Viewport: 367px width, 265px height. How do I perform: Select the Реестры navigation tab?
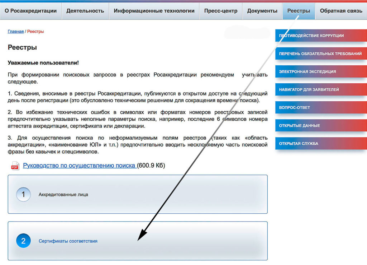click(x=299, y=11)
